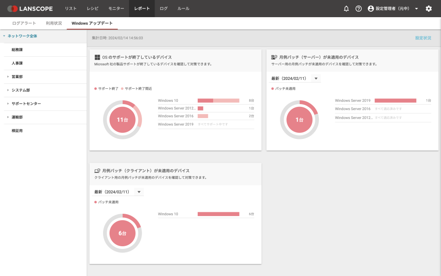The image size is (441, 276).
Task: Click the Windows logo icon on OS support card
Action: point(97,57)
